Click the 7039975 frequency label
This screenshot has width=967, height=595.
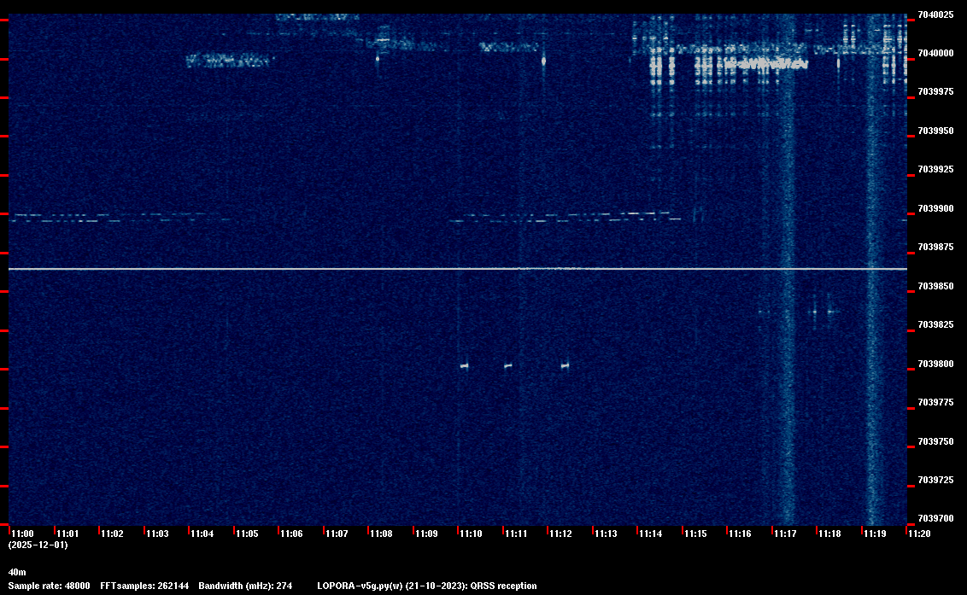935,92
